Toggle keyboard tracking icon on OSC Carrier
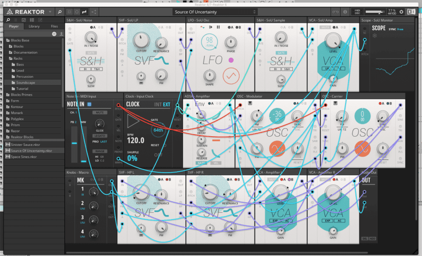Image resolution: width=422 pixels, height=256 pixels. [335, 103]
